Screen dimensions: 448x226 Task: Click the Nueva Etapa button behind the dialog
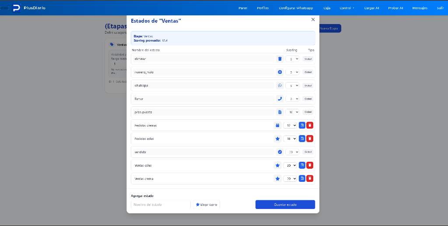[x=330, y=28]
